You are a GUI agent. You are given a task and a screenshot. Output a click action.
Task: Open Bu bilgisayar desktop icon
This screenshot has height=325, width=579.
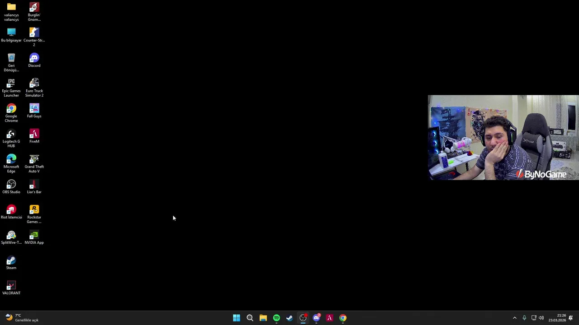pos(11,35)
